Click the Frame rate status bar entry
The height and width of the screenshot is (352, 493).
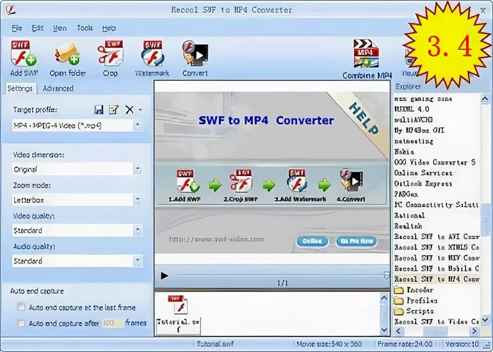[x=405, y=344]
